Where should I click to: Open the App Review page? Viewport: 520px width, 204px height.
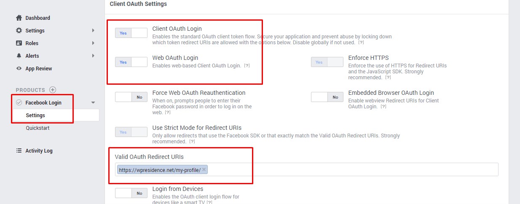[x=39, y=69]
